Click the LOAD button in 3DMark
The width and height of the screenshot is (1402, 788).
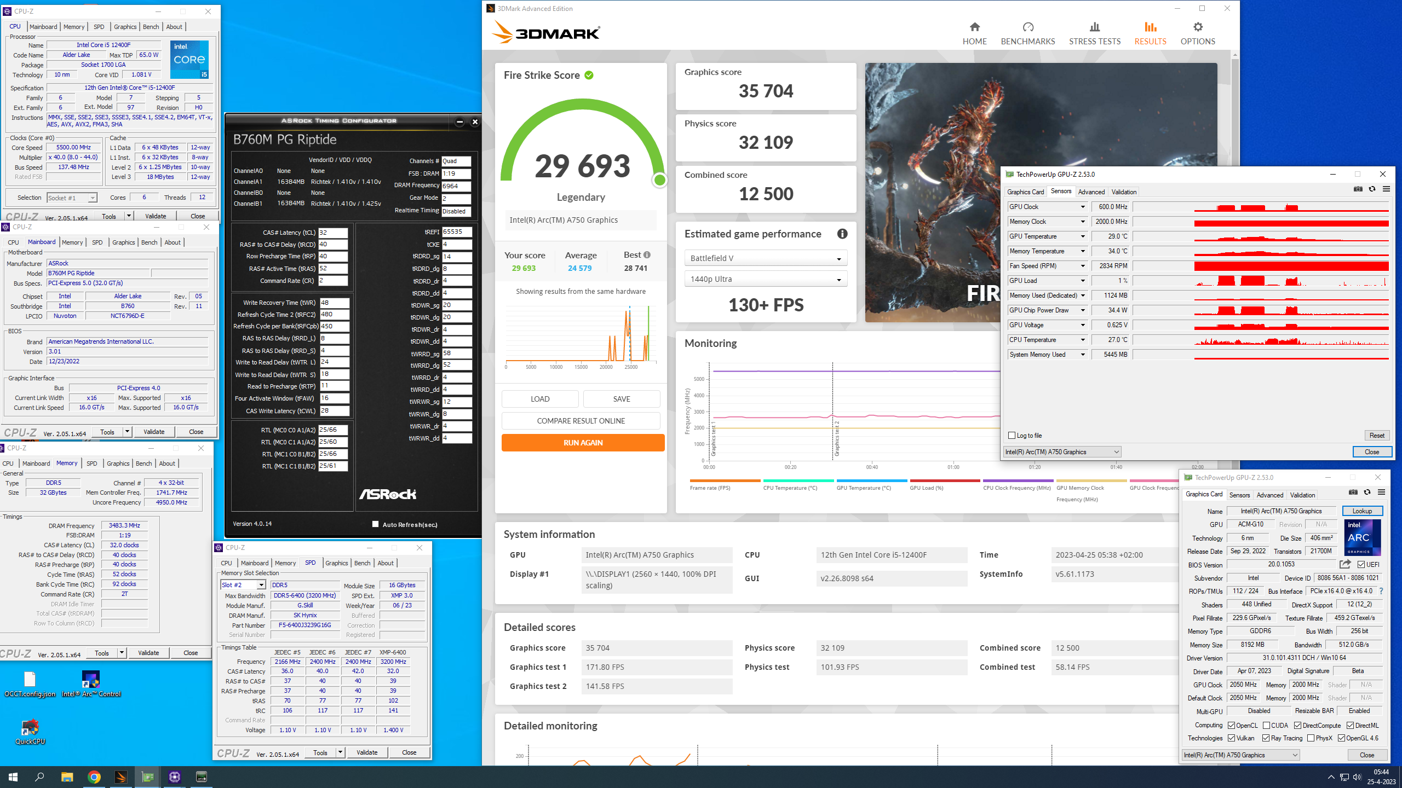pos(539,399)
